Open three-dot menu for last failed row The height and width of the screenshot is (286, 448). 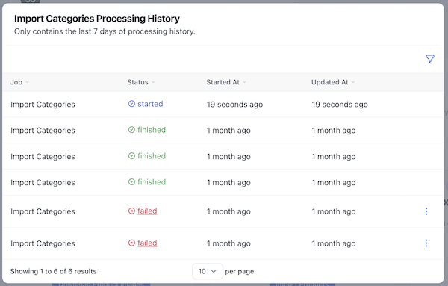(426, 243)
